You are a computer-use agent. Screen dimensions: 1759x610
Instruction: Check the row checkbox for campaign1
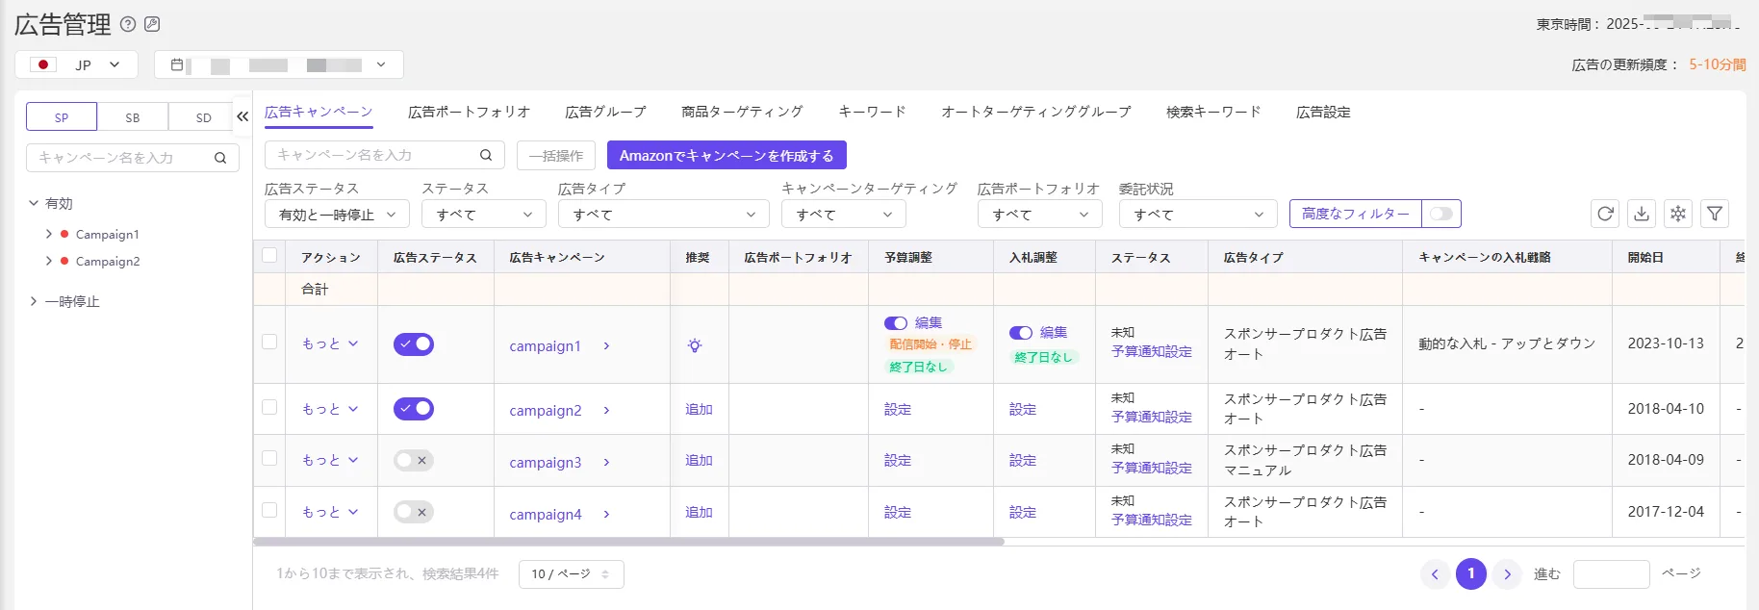[269, 343]
